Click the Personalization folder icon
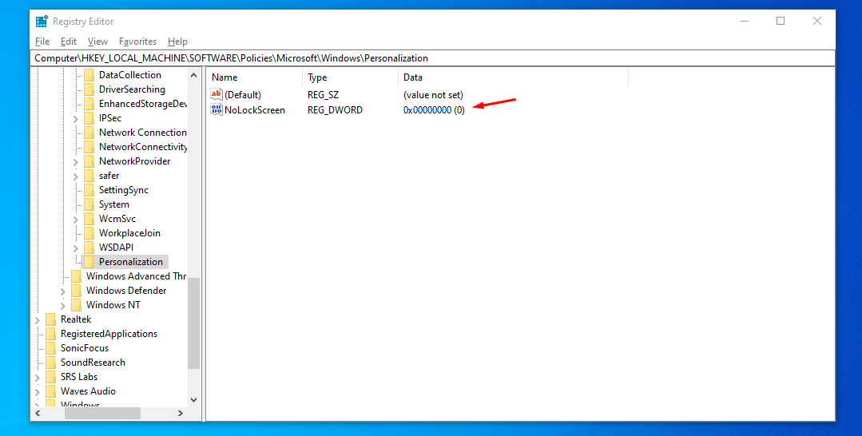 coord(89,262)
